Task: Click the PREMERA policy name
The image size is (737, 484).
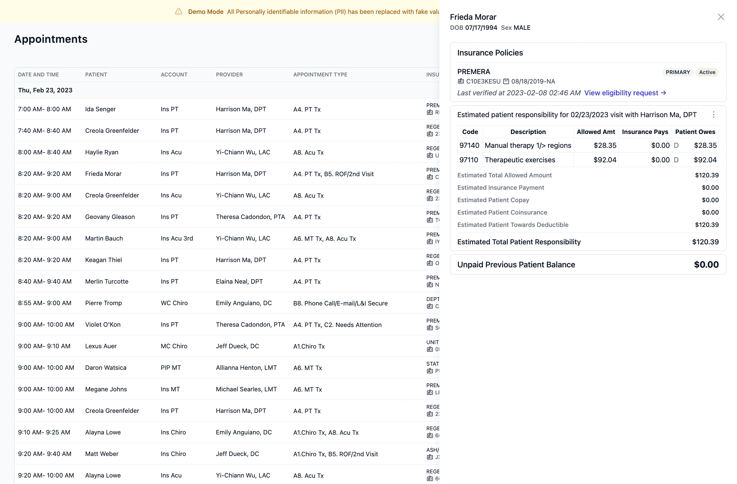Action: click(474, 72)
